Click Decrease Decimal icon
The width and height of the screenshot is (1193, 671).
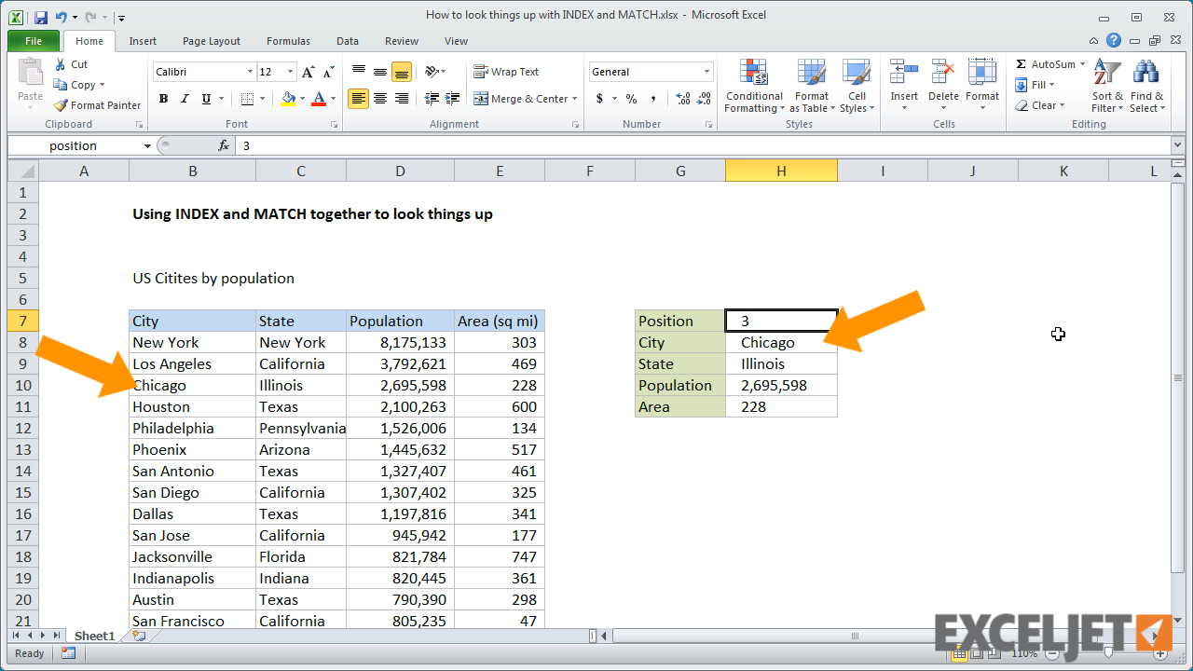(704, 99)
